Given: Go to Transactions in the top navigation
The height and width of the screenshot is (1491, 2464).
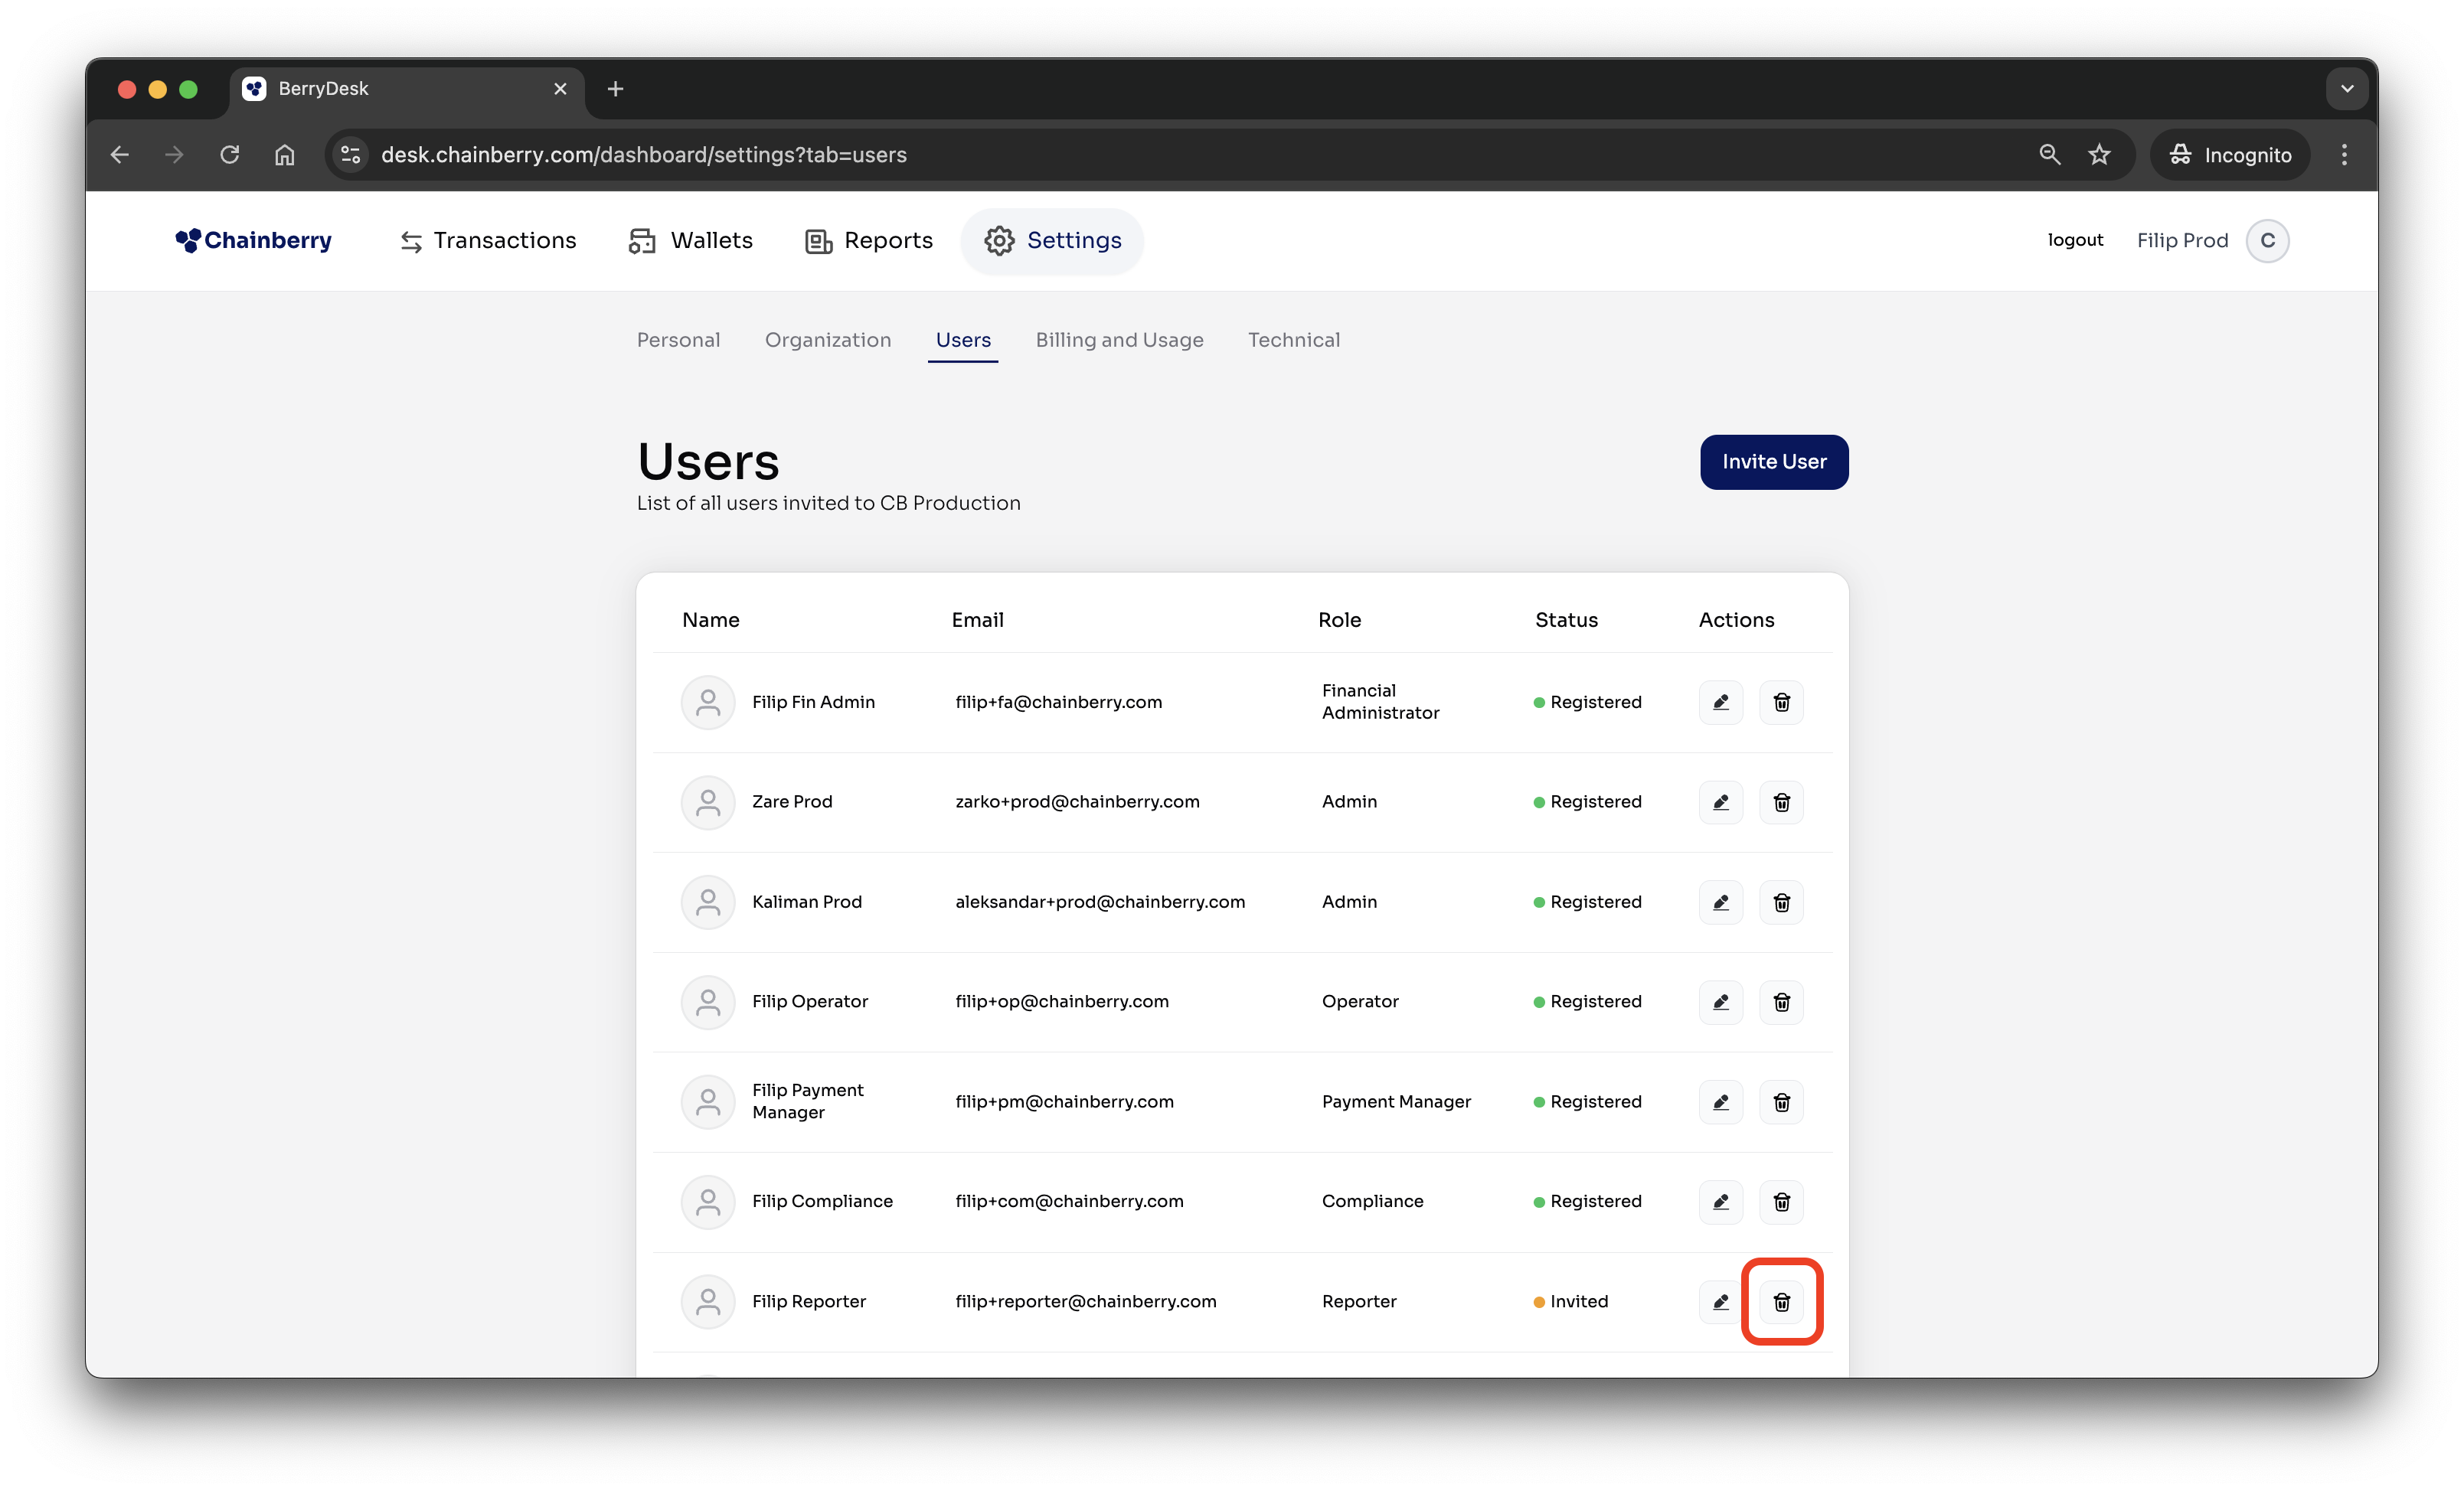Looking at the screenshot, I should tap(488, 241).
